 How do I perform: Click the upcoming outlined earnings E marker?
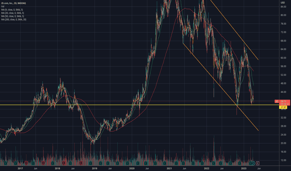click(258, 163)
